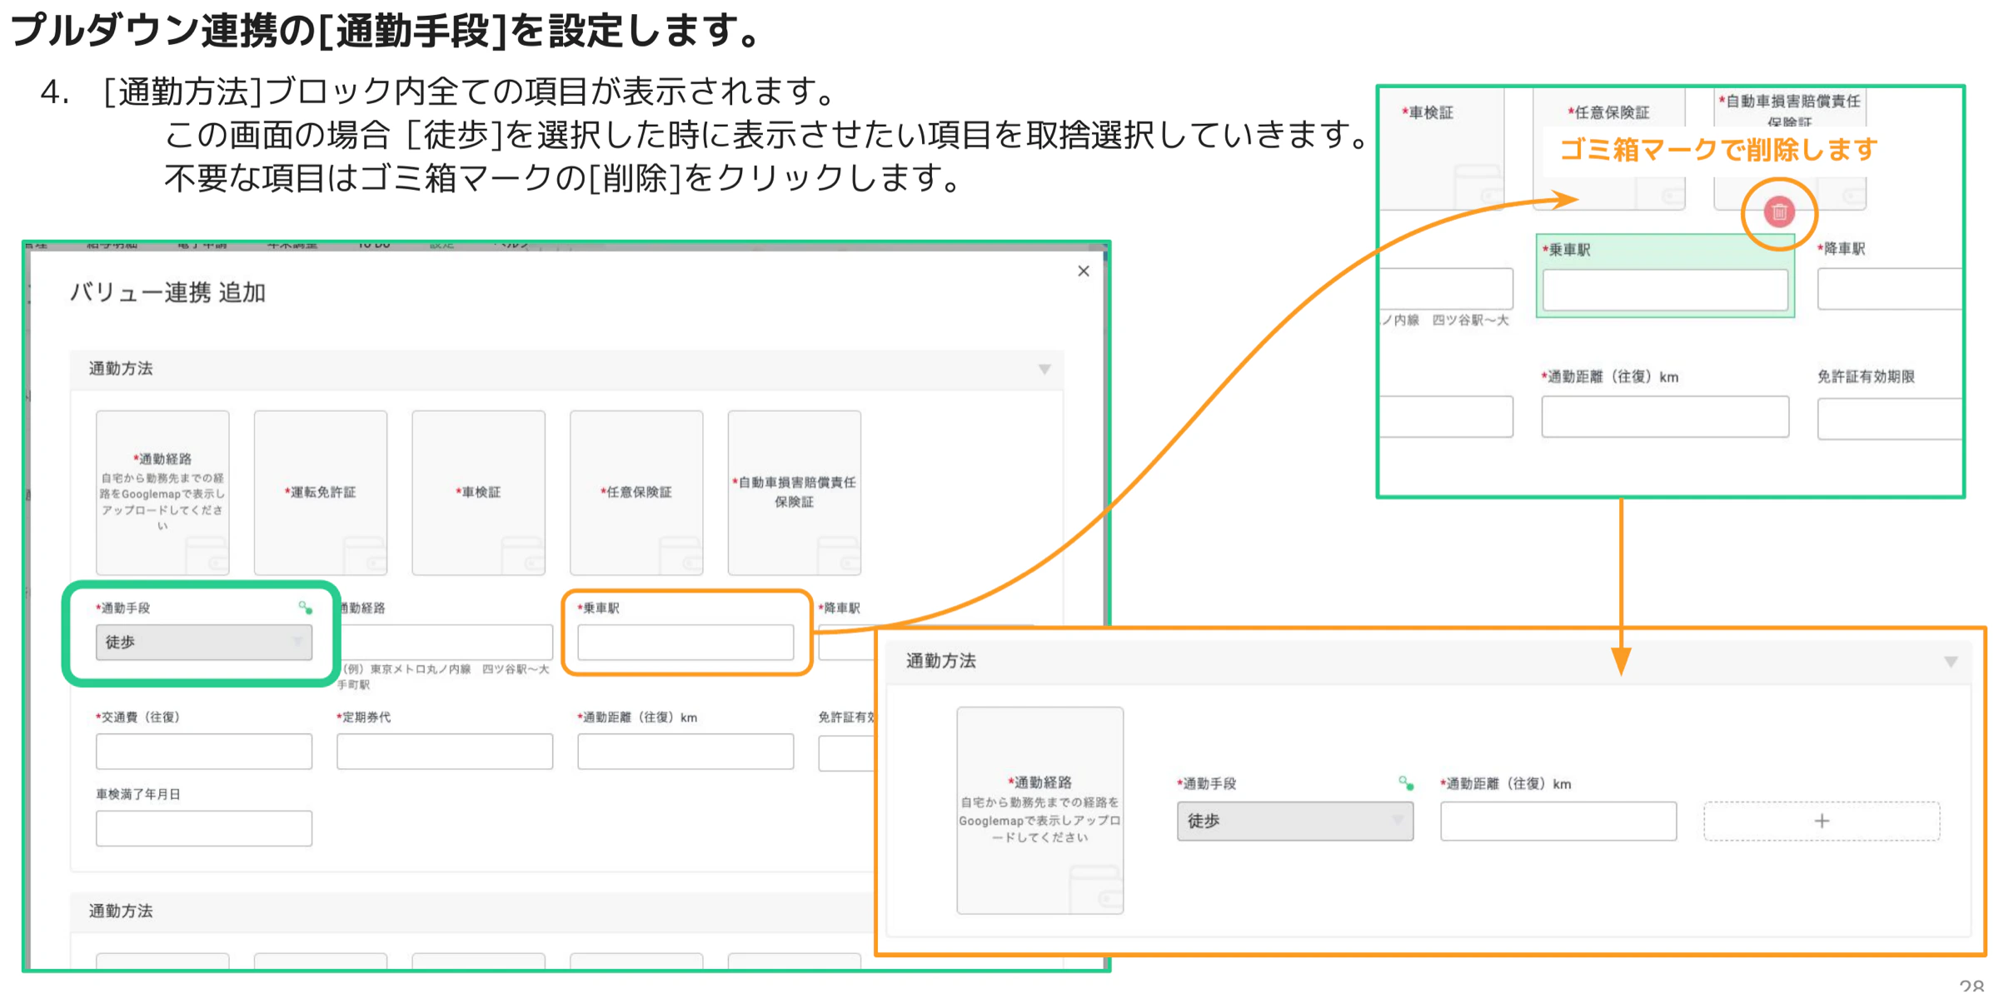Collapse the 通勤方法 arrow in the panel with the + placeholder

click(1951, 661)
